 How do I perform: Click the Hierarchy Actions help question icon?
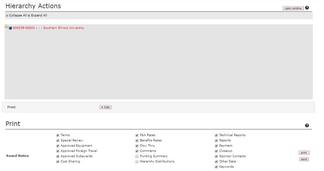307,8
